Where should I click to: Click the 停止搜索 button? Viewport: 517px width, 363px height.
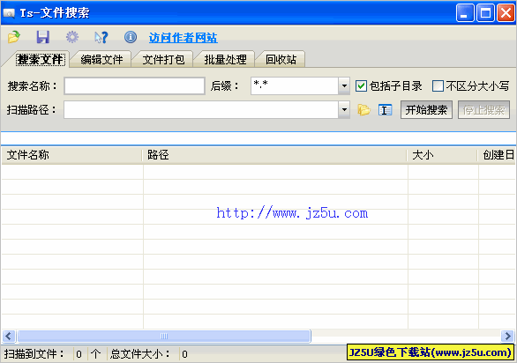483,109
